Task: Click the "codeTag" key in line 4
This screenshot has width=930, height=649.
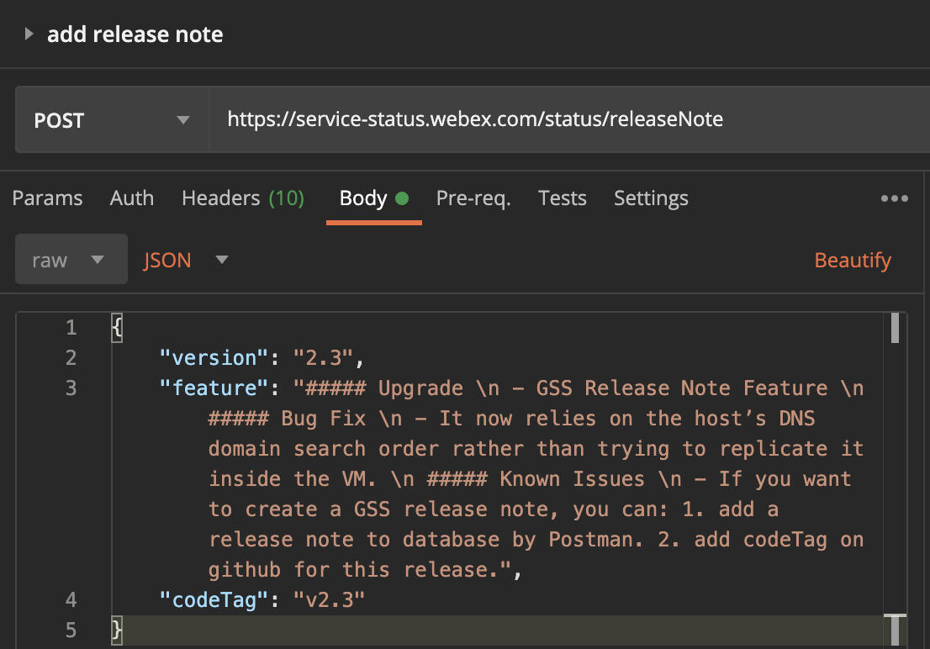Action: point(214,599)
